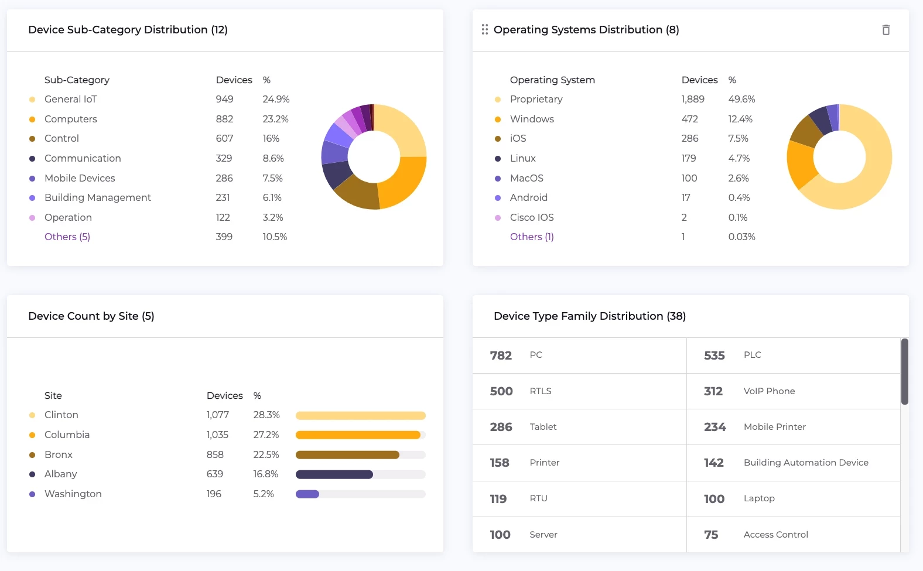This screenshot has width=923, height=571.
Task: Select the Building Automation Device tile
Action: (x=792, y=463)
